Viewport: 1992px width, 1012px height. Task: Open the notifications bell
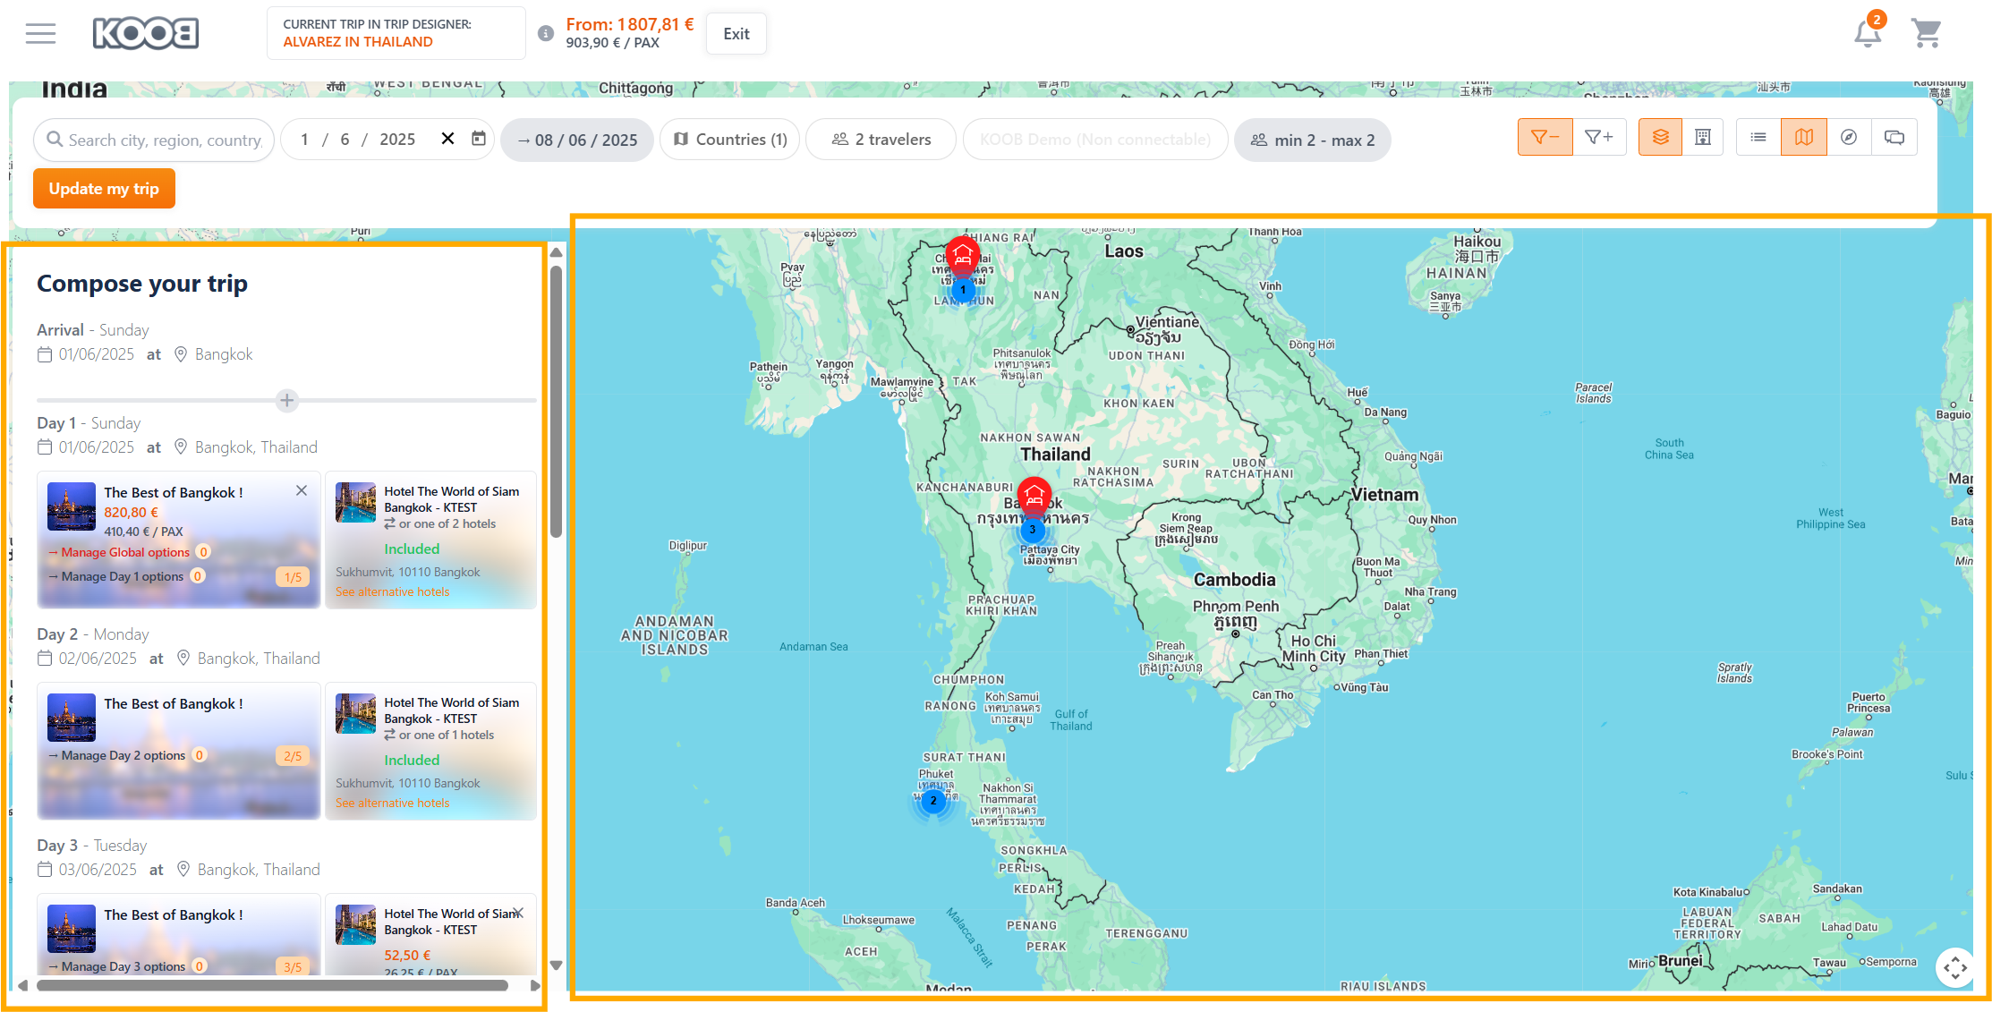(x=1867, y=34)
